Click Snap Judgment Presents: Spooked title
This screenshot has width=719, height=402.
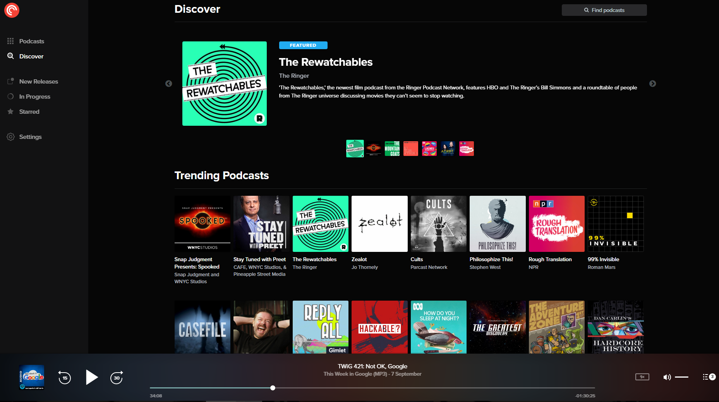(197, 263)
